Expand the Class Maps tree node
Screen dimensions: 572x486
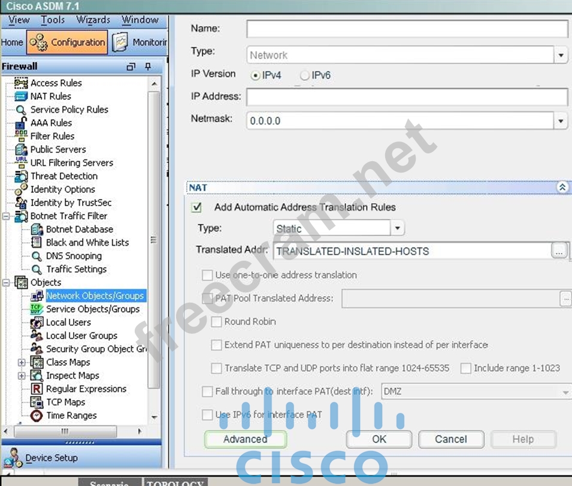point(22,363)
